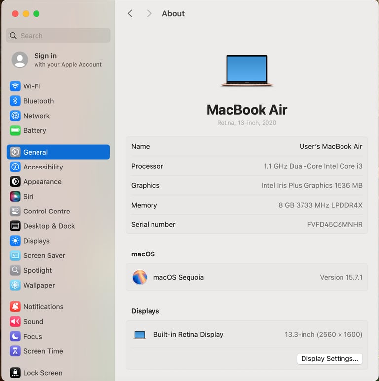Select the Displays sun icon
Image resolution: width=379 pixels, height=381 pixels.
pyautogui.click(x=15, y=241)
